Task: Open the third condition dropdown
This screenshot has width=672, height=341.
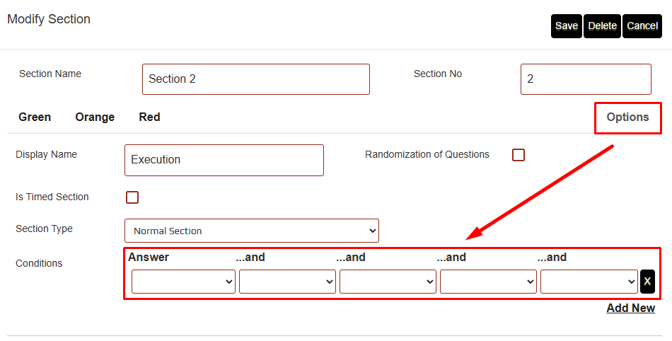Action: click(x=388, y=281)
